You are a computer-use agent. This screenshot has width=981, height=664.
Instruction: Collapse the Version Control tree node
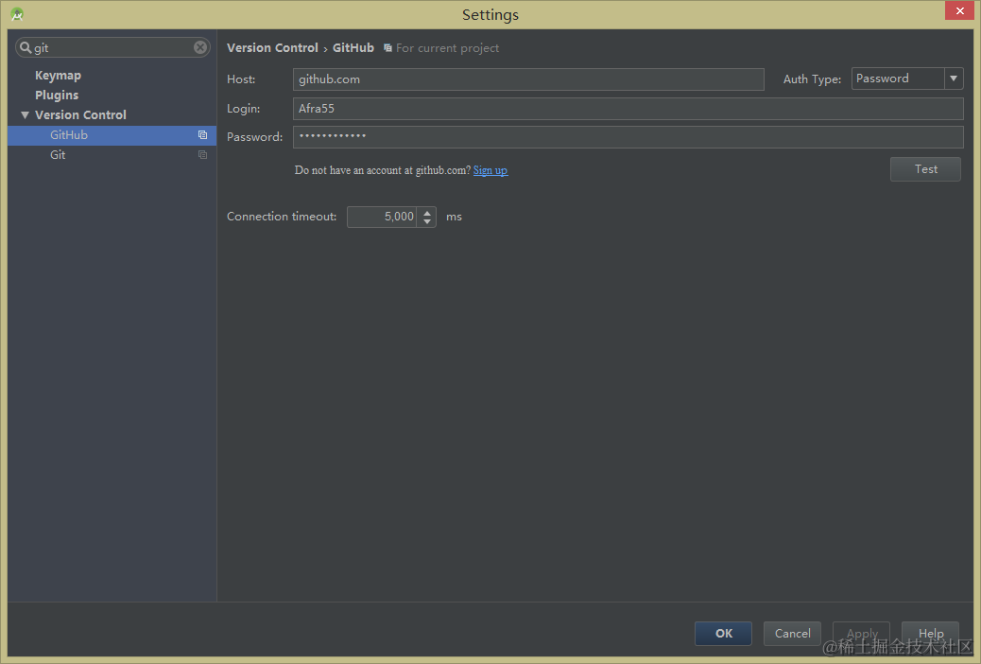coord(26,114)
